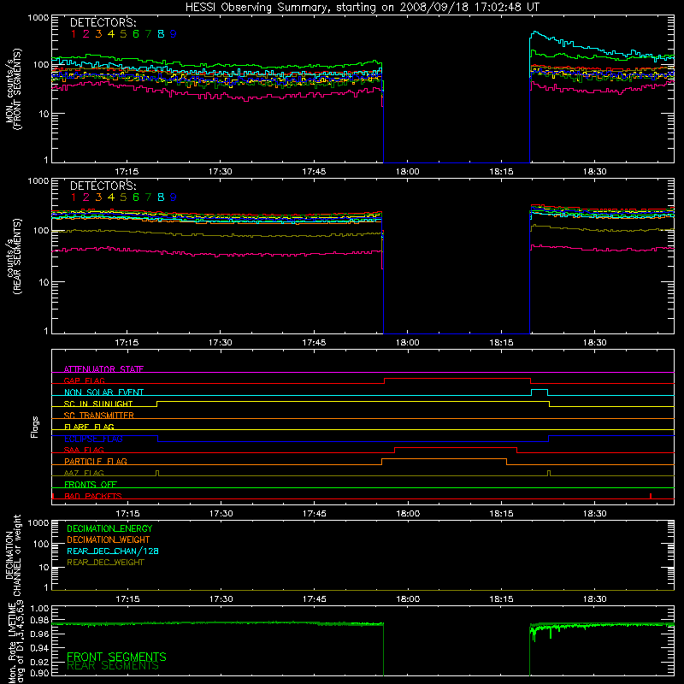Click 17:30 tick under the flags plot
The width and height of the screenshot is (684, 684).
coord(221,514)
